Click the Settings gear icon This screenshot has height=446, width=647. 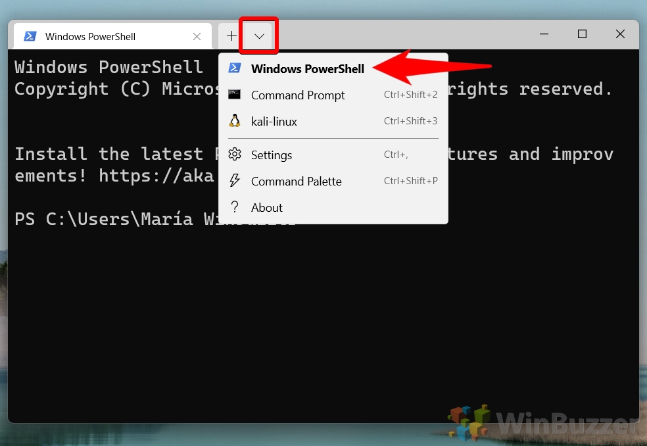(x=235, y=154)
